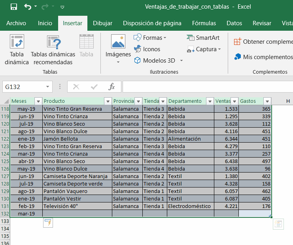Screen dimensions: 293x245
Task: Click the Ventas value 6.087
Action: pyautogui.click(x=227, y=199)
